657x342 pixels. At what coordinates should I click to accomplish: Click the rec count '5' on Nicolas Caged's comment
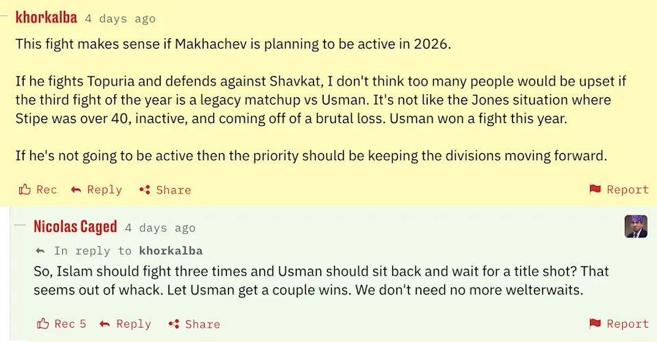point(83,324)
